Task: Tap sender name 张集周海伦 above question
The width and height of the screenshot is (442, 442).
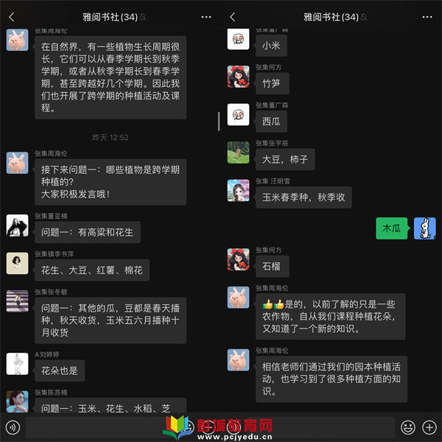Action: click(51, 154)
